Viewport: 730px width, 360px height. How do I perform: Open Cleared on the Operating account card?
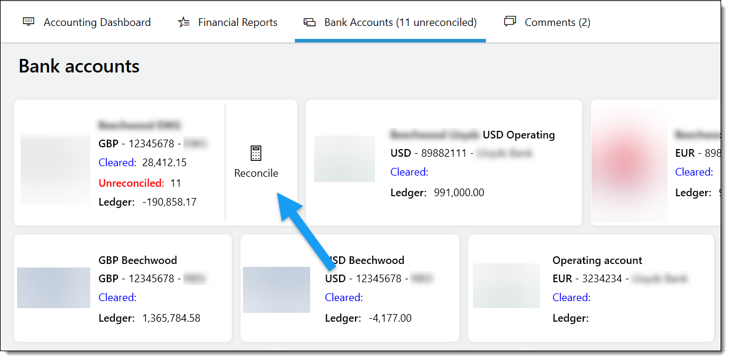(x=571, y=297)
